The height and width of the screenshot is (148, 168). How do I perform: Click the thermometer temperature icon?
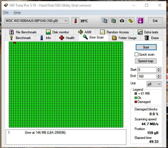[x=76, y=21]
